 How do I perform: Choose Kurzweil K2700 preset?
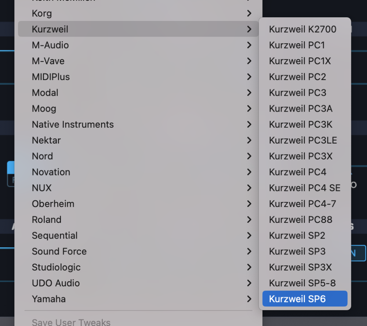tap(303, 29)
